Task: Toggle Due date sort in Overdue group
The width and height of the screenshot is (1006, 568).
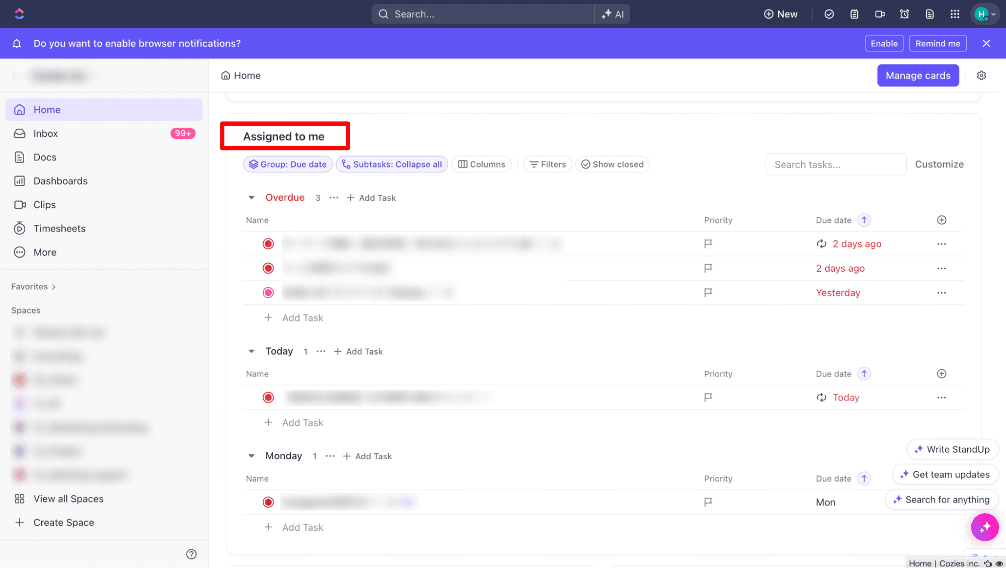Action: click(864, 220)
